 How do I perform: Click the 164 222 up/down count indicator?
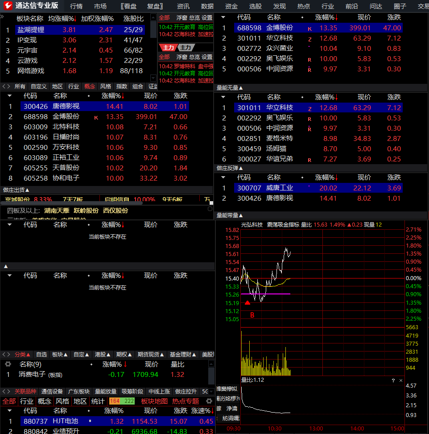pos(122,401)
